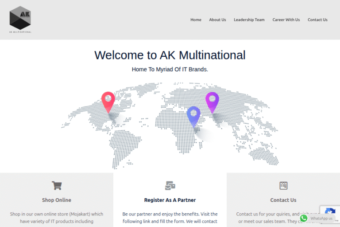The height and width of the screenshot is (227, 340).
Task: Click the Contact Us form icon
Action: (283, 185)
